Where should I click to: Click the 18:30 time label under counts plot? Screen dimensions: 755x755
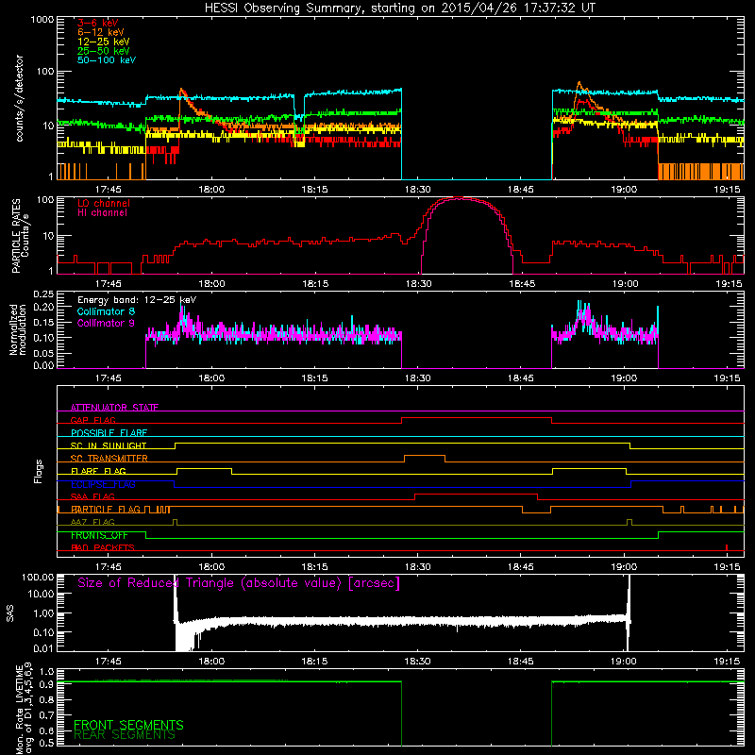[x=417, y=190]
